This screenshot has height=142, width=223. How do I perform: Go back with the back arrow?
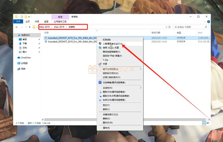(x=17, y=27)
